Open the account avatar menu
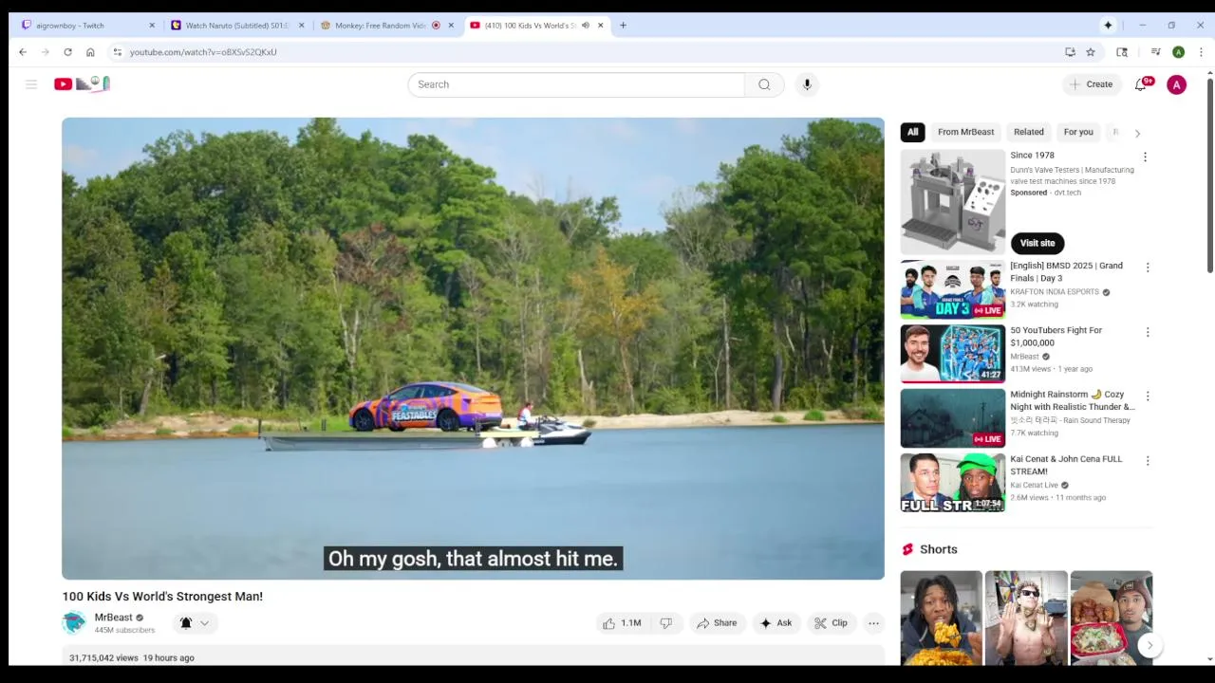 point(1176,84)
